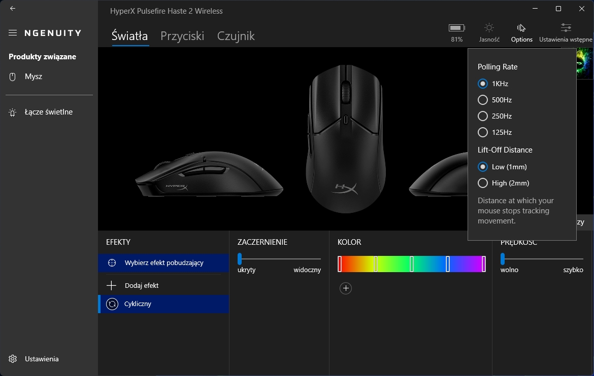The height and width of the screenshot is (376, 594).
Task: Switch to the Światła tab
Action: [129, 36]
